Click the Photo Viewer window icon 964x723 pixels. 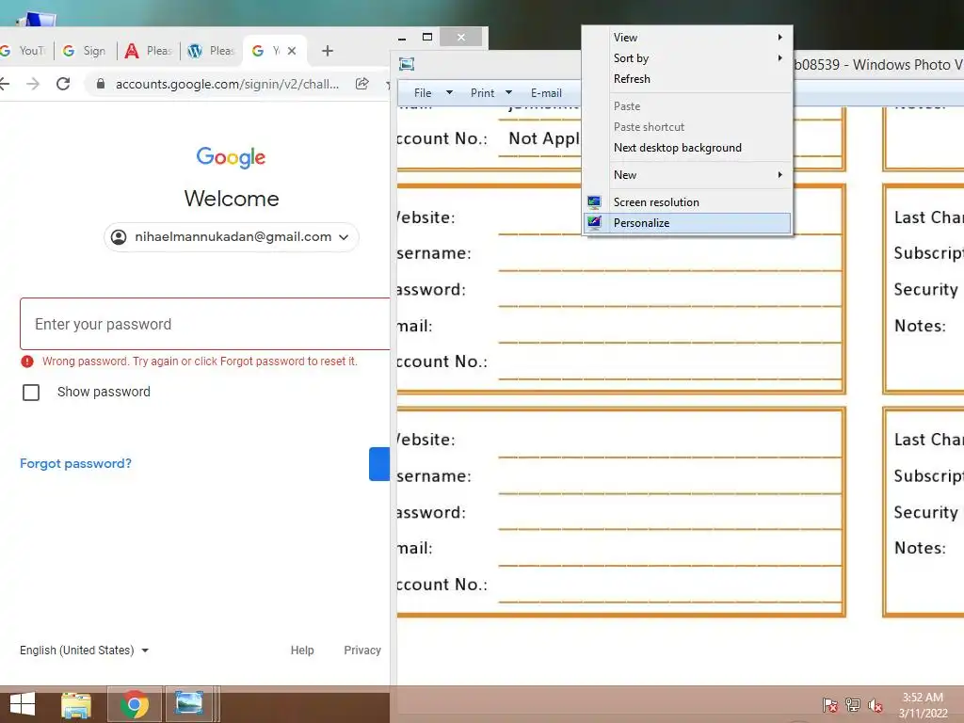tap(407, 64)
